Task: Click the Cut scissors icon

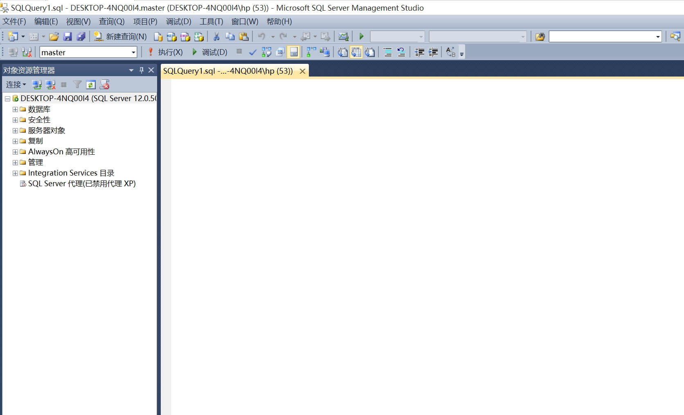Action: (x=216, y=37)
